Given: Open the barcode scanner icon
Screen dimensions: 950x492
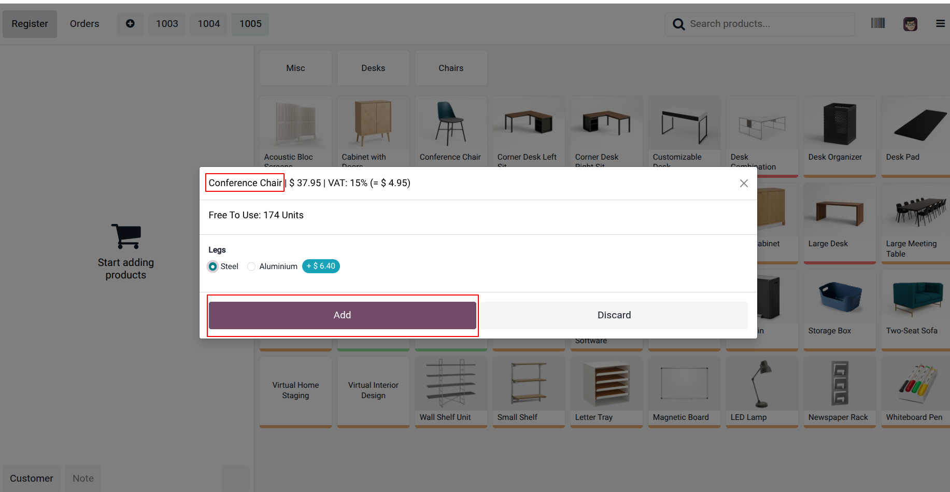Looking at the screenshot, I should (878, 23).
